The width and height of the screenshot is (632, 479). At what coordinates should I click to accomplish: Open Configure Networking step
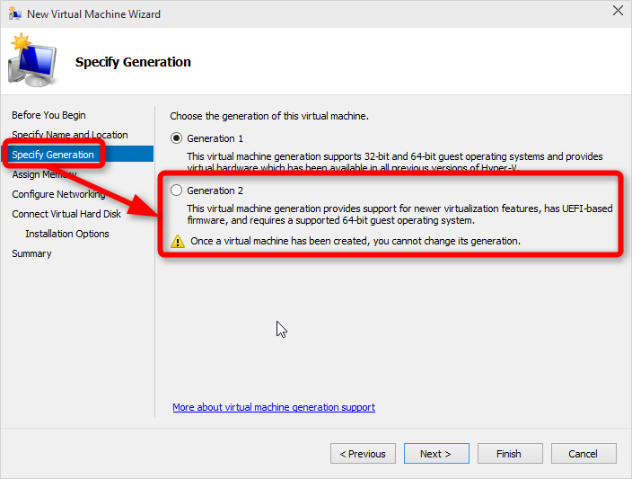pos(58,194)
